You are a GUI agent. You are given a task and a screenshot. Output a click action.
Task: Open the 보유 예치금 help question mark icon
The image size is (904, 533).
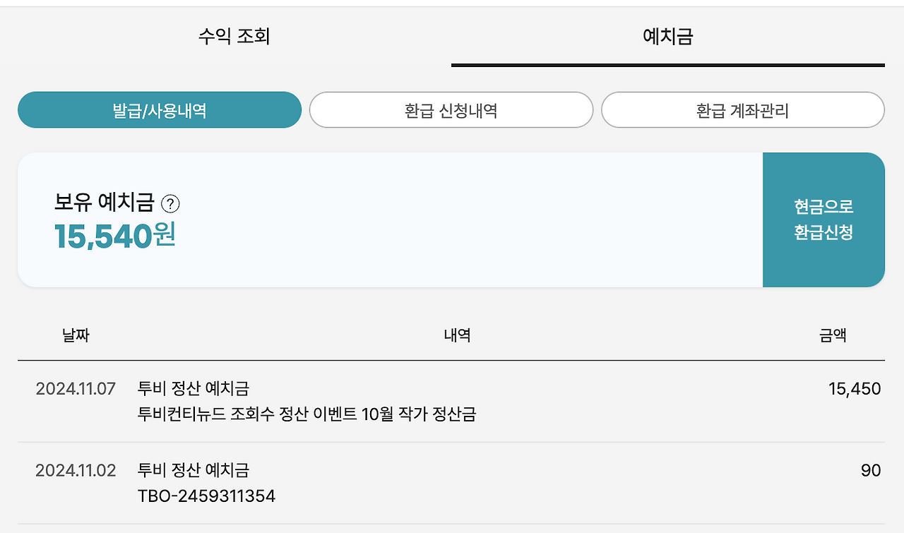tap(172, 204)
